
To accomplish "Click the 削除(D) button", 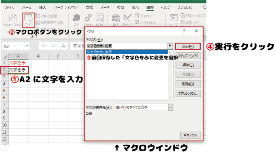I will pos(188,84).
